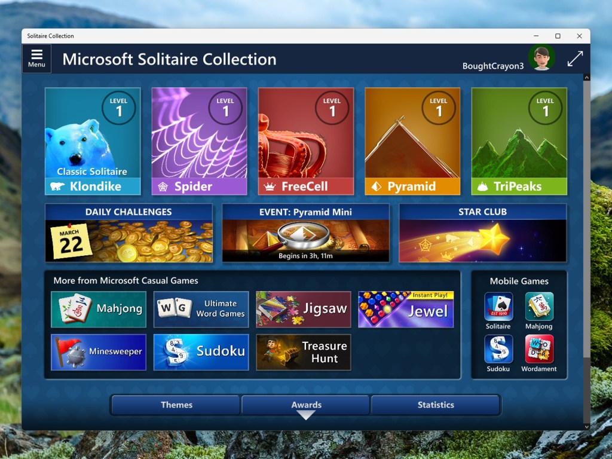The width and height of the screenshot is (612, 459).
Task: Start Jewel with Instant Play
Action: tap(406, 310)
